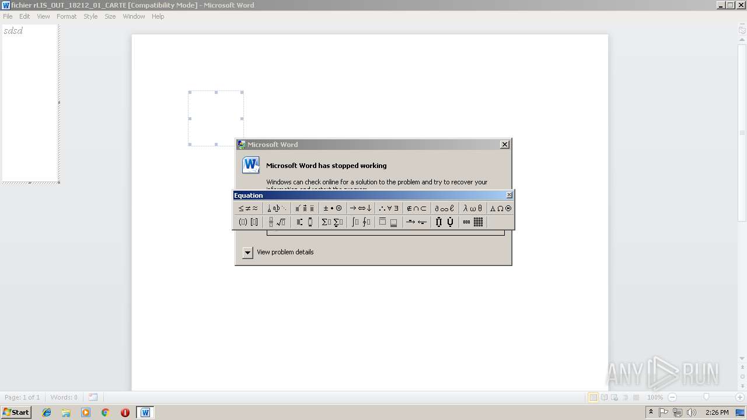The width and height of the screenshot is (747, 420).
Task: Open the set theory symbols palette (∉∩⊂)
Action: [x=417, y=208]
